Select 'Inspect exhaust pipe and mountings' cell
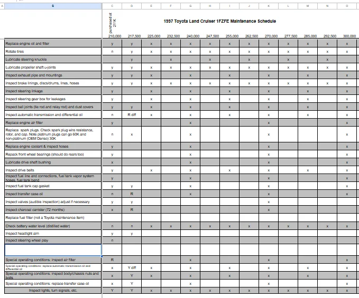The width and height of the screenshot is (359, 298). [53, 75]
